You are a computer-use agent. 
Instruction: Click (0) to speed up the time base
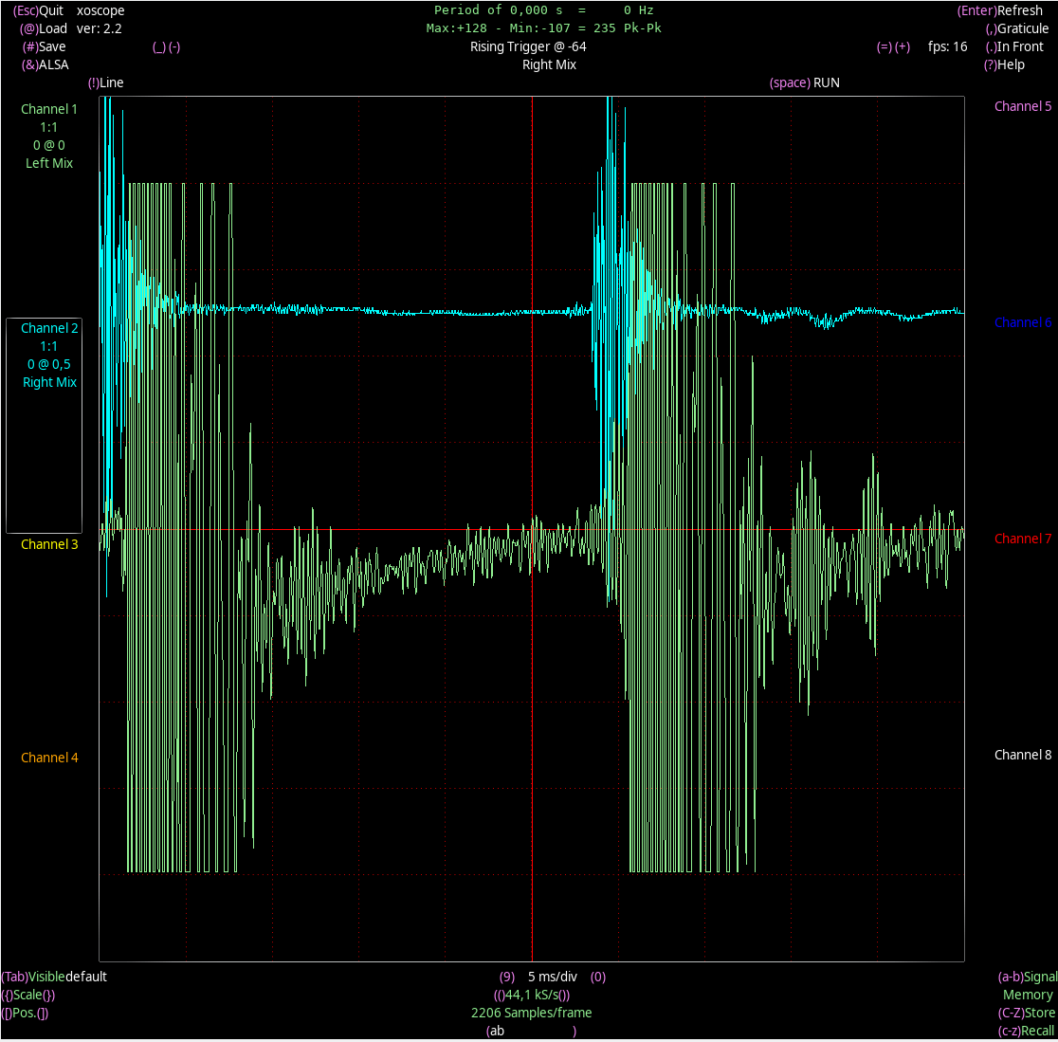coord(598,978)
